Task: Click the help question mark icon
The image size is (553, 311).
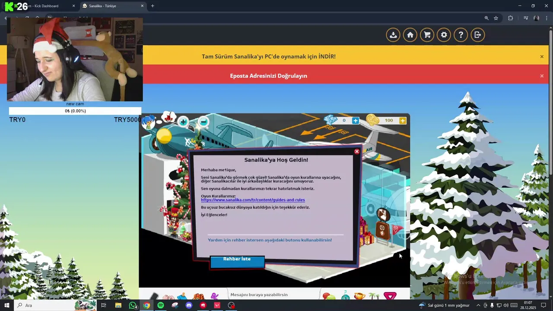Action: coord(461,35)
